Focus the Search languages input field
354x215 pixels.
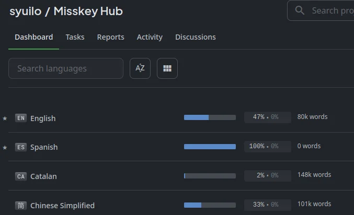click(x=66, y=68)
